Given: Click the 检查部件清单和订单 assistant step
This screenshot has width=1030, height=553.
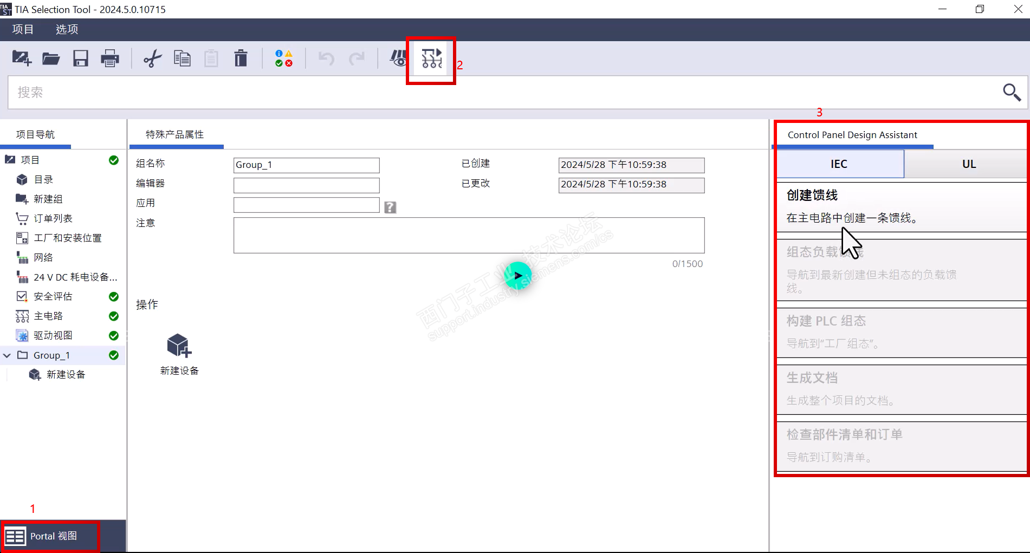Looking at the screenshot, I should [x=902, y=446].
